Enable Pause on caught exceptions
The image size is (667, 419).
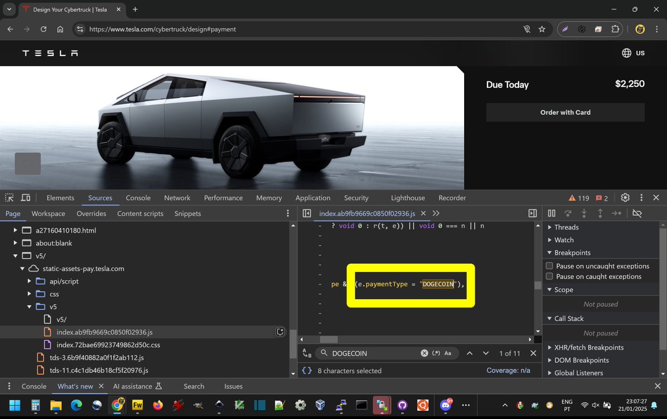click(550, 276)
